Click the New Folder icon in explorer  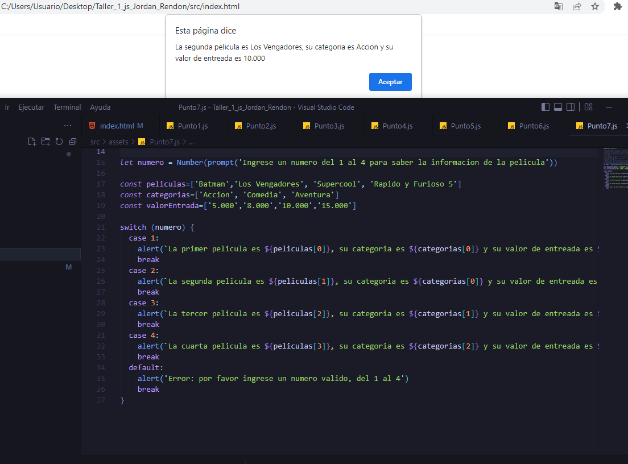coord(46,142)
